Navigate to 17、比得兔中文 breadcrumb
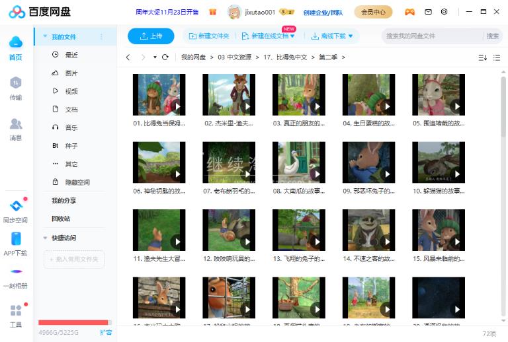Screen dimensions: 508x342 tap(285, 57)
